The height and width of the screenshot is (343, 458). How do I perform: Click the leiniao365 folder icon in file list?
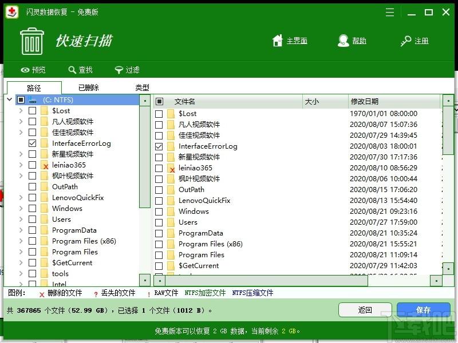click(x=171, y=168)
